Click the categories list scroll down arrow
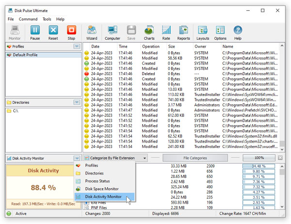 coord(282,207)
